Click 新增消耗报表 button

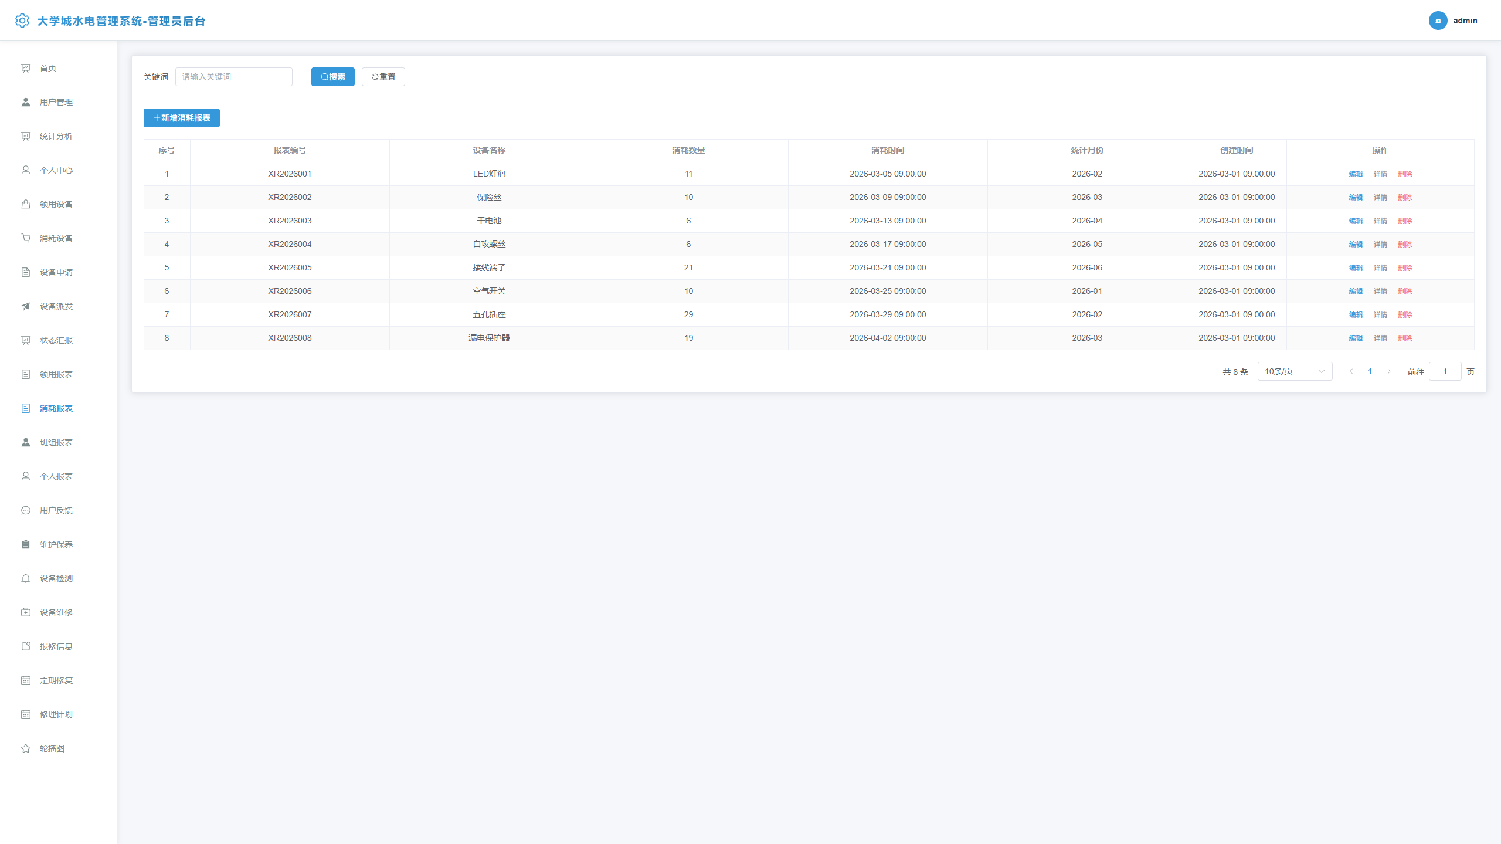pos(181,118)
